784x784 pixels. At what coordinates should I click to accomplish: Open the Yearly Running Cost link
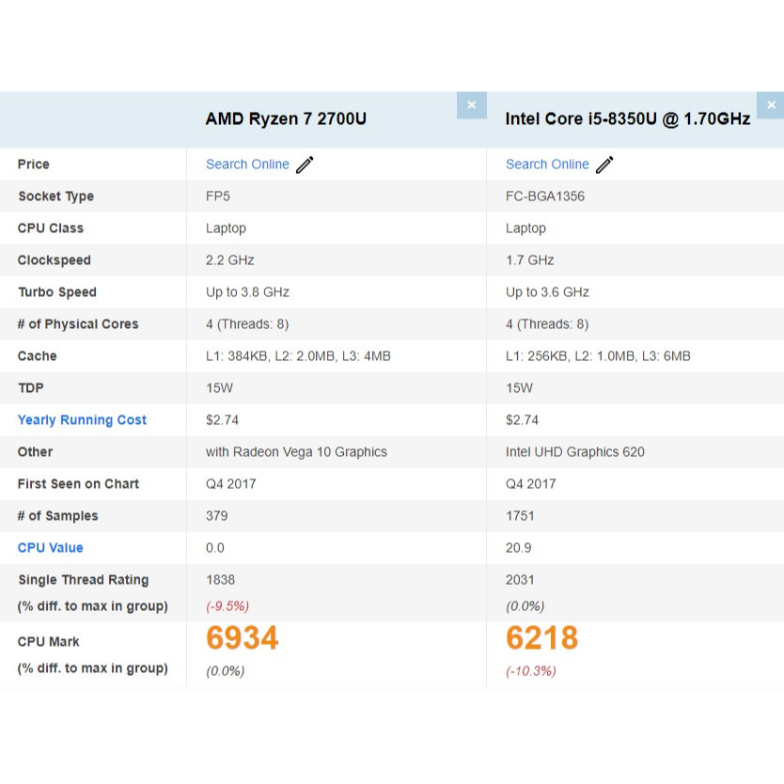[82, 420]
